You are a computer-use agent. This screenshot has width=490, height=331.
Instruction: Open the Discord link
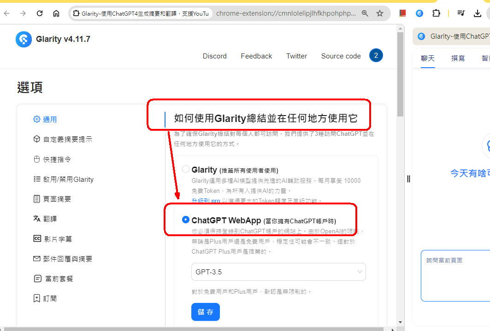click(x=215, y=56)
